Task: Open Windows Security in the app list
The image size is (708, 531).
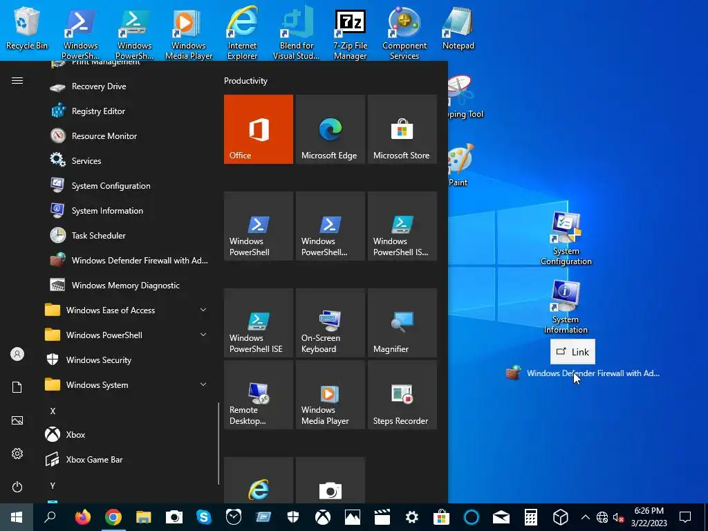Action: point(127,360)
